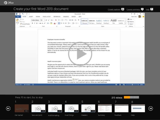Image resolution: width=160 pixels, height=120 pixels.
Task: Open the FILE tab in Word
Action: point(18,17)
